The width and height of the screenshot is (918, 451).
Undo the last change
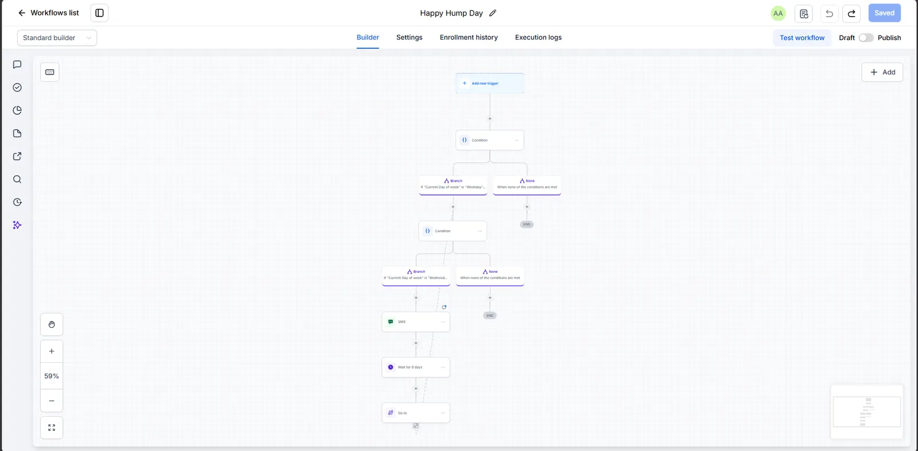coord(829,13)
